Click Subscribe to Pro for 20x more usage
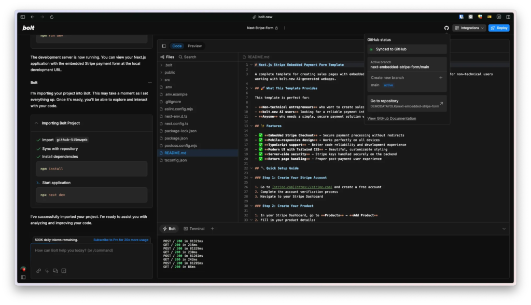Viewport: 531px width, 305px height. [x=121, y=240]
